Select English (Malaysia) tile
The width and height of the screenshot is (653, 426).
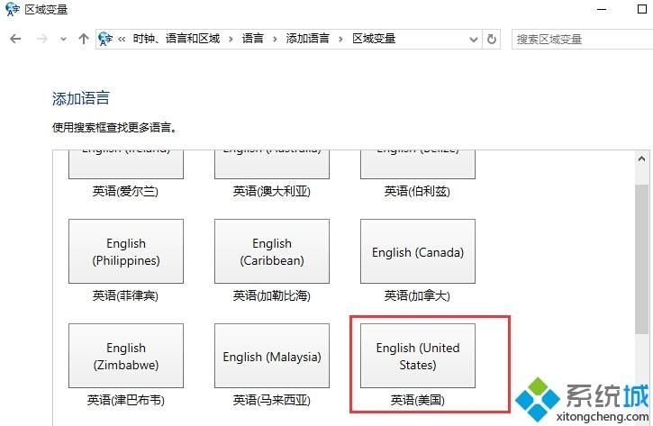coord(272,356)
